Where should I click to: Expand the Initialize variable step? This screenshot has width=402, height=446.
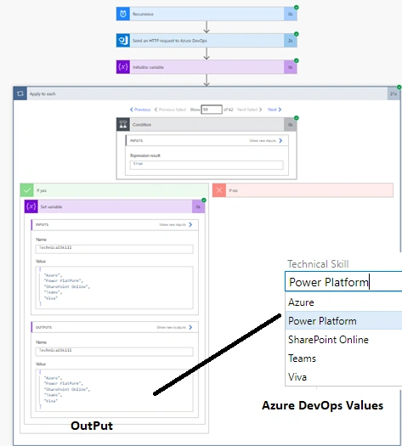click(x=207, y=67)
